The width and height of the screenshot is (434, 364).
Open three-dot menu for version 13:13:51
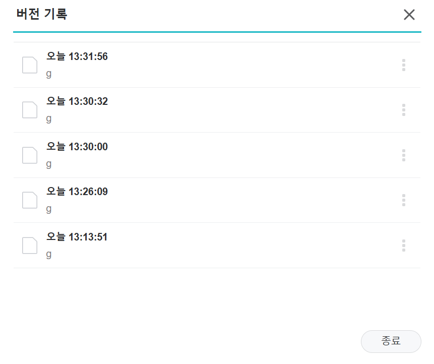[404, 246]
